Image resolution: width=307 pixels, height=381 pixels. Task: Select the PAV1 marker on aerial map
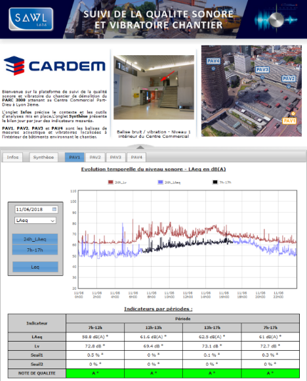(289, 121)
